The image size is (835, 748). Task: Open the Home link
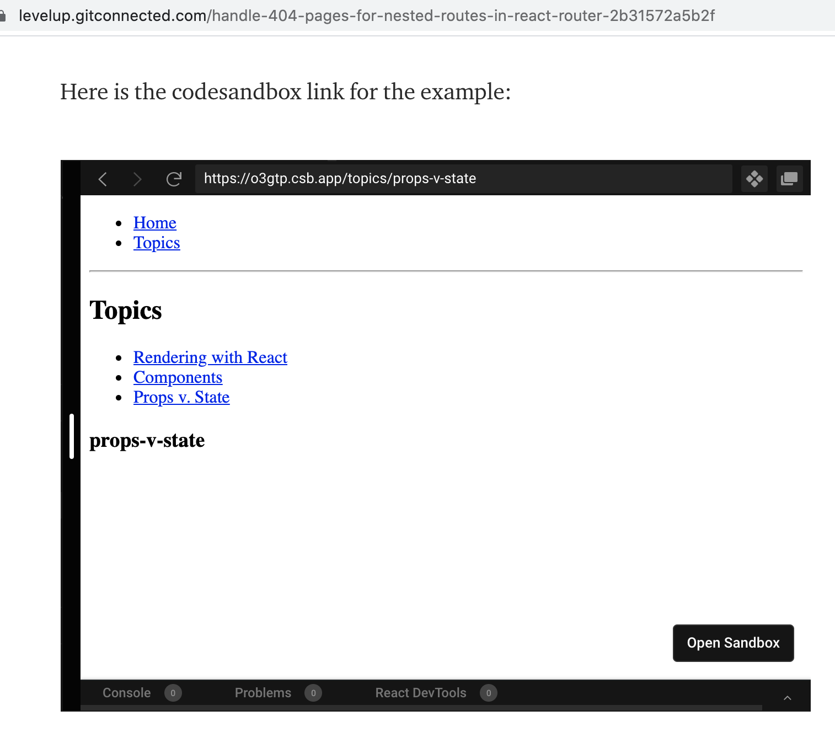154,223
